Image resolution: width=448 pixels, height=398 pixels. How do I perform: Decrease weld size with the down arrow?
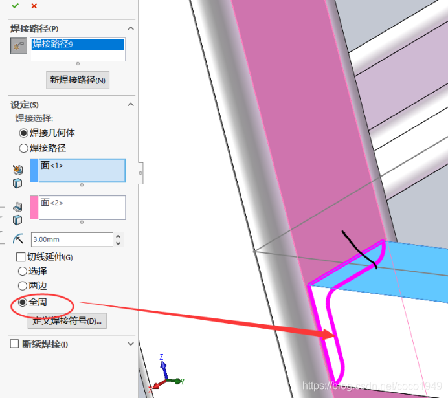tap(118, 243)
